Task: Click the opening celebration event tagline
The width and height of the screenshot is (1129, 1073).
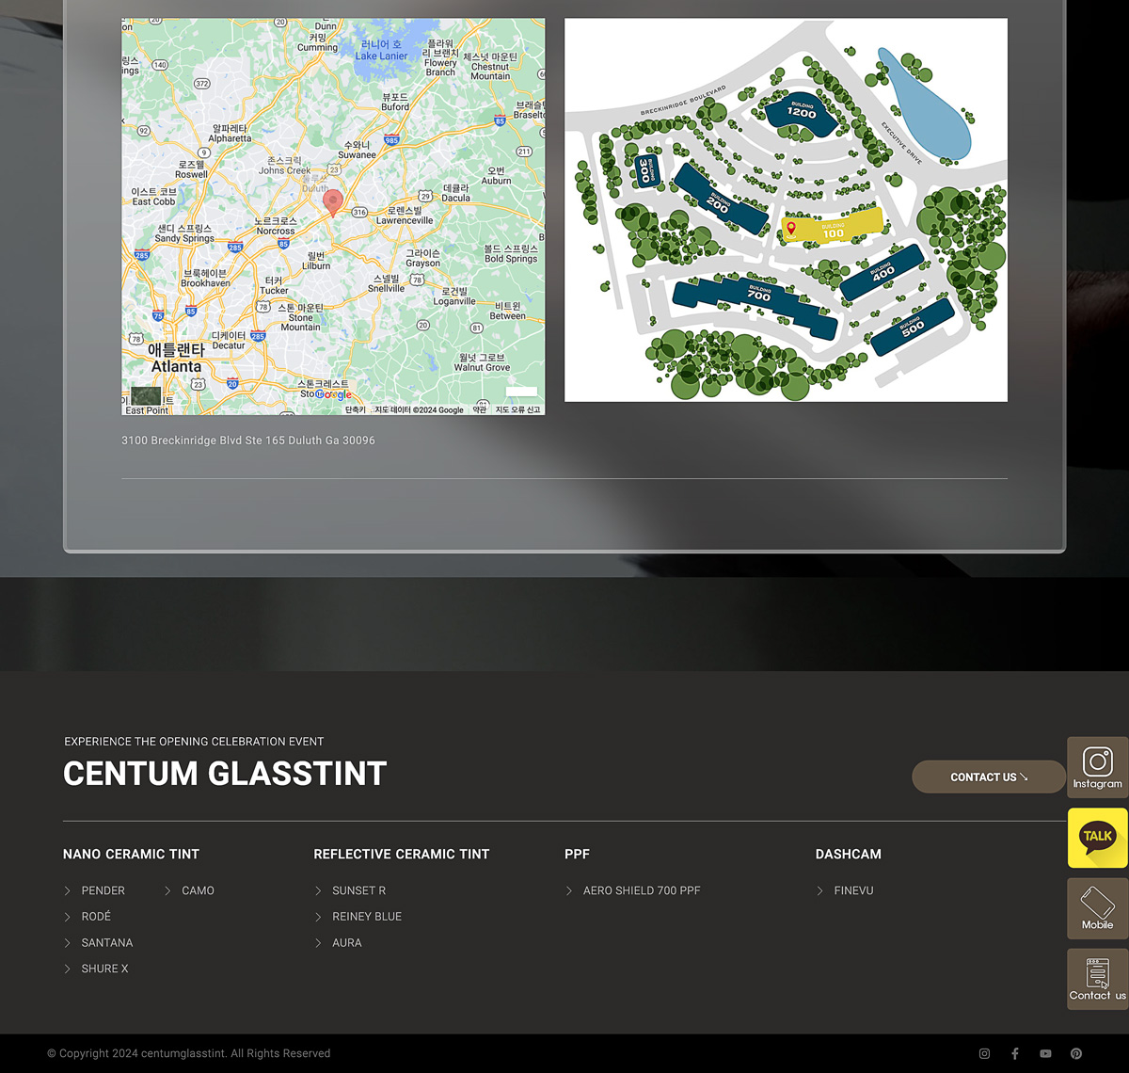Action: click(x=194, y=742)
